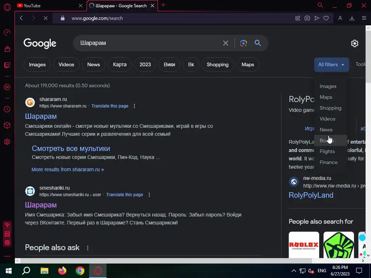Close the YouTube tab
The image size is (371, 278).
pyautogui.click(x=80, y=5)
